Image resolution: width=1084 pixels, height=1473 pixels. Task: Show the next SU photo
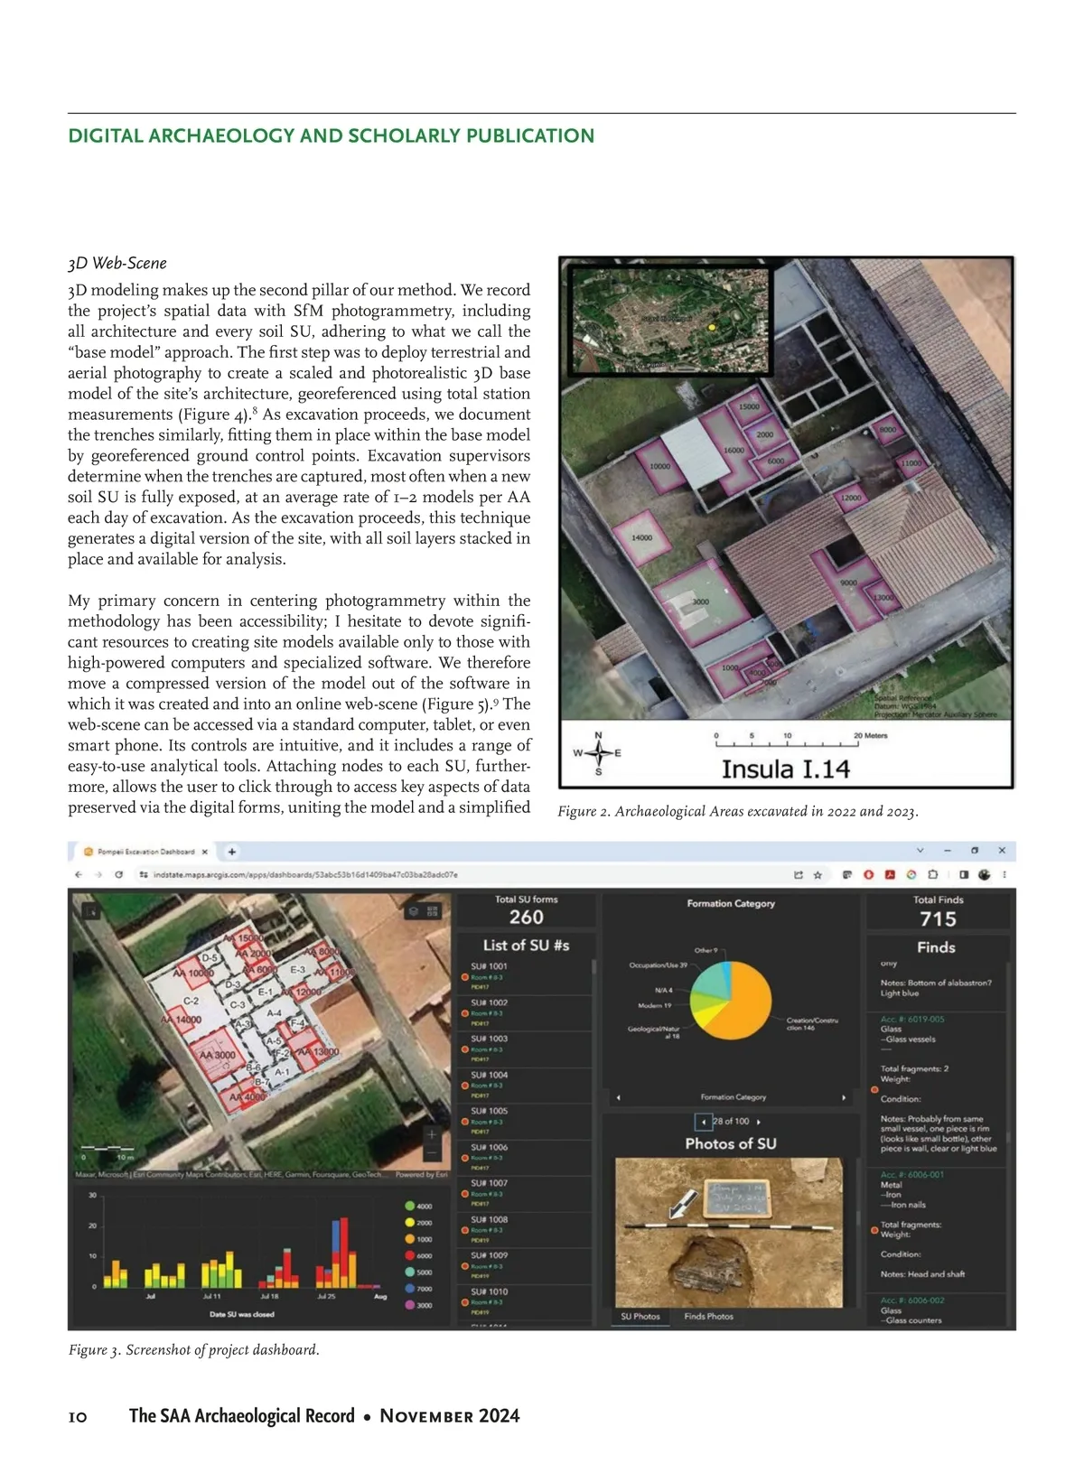pyautogui.click(x=759, y=1122)
